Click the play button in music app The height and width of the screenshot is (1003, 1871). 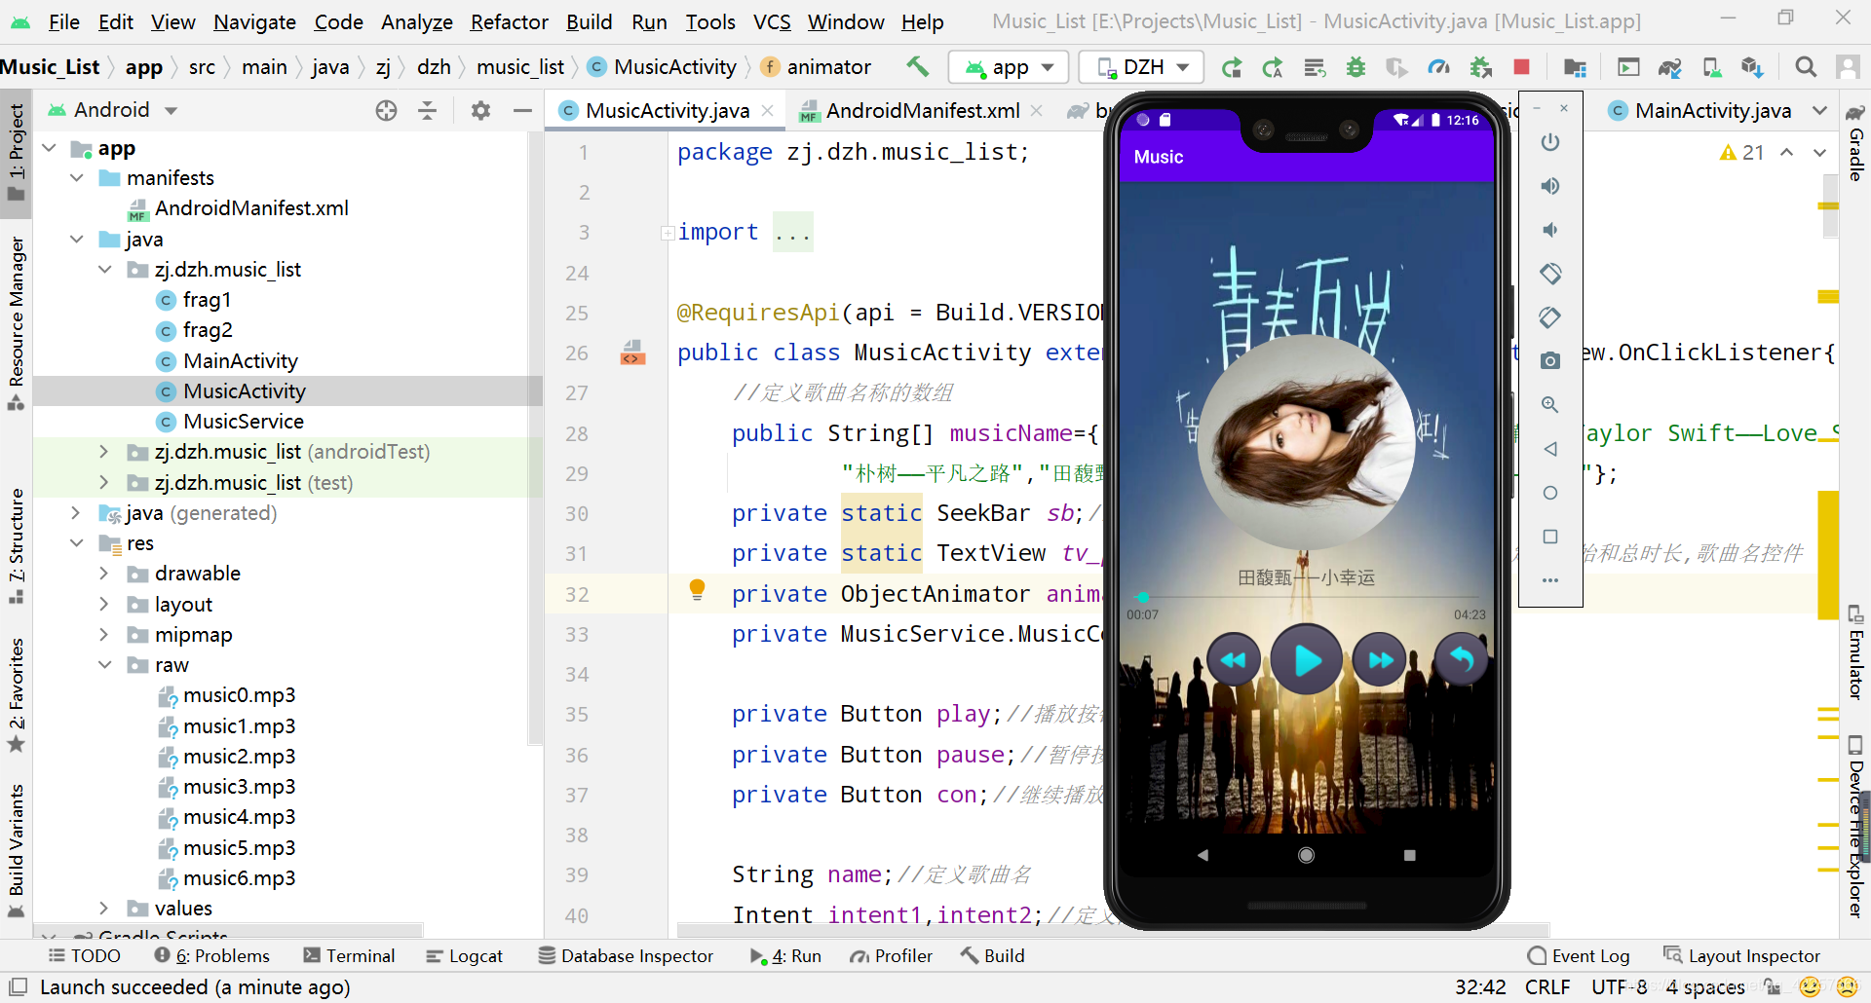pyautogui.click(x=1307, y=660)
